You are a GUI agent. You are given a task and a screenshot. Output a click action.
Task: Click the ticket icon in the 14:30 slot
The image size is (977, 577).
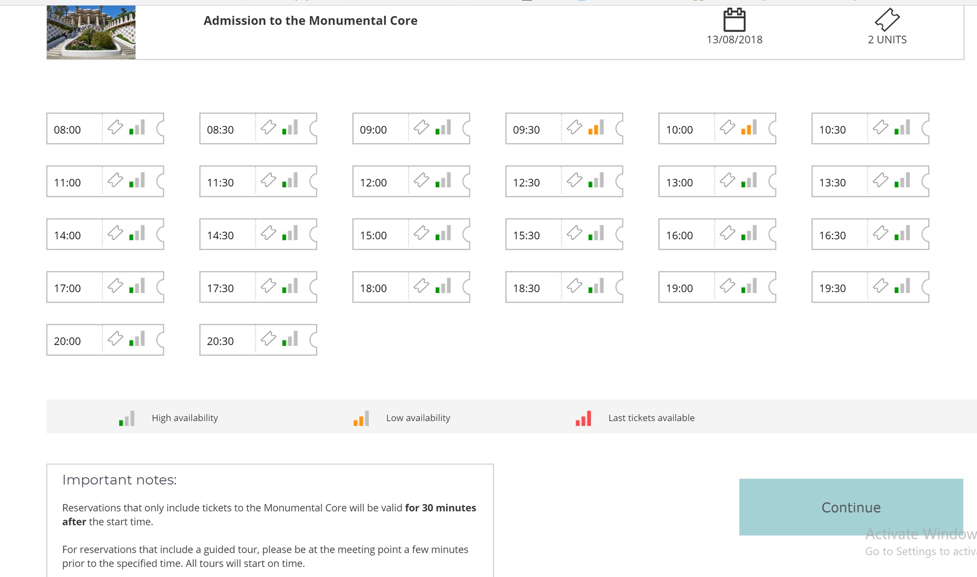pos(269,233)
